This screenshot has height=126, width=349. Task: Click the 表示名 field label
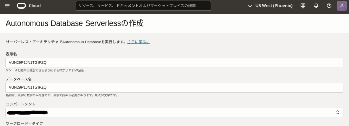(11, 54)
